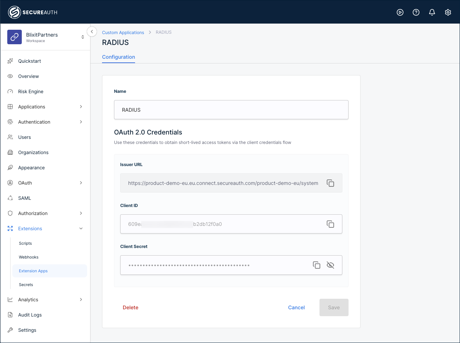Viewport: 460px width, 343px height.
Task: Open the Risk Engine label
Action: (30, 91)
